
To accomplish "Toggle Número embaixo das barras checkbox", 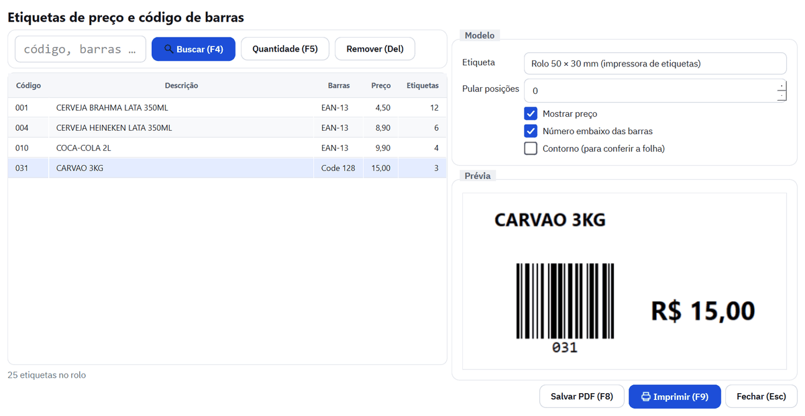I will 531,131.
